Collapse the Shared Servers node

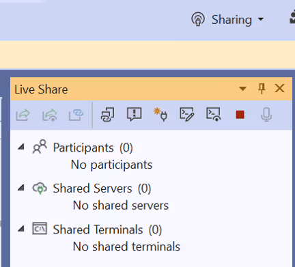(21, 188)
